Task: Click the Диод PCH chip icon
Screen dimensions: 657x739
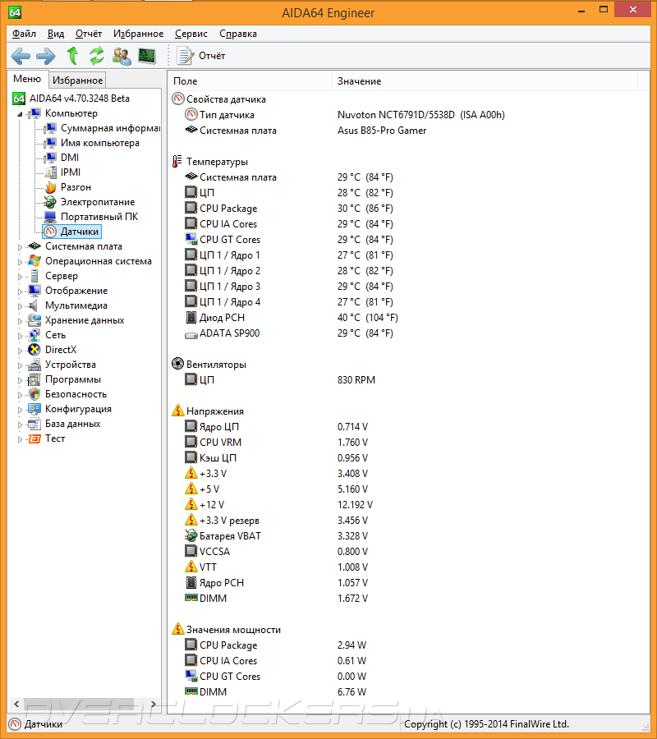Action: [191, 318]
